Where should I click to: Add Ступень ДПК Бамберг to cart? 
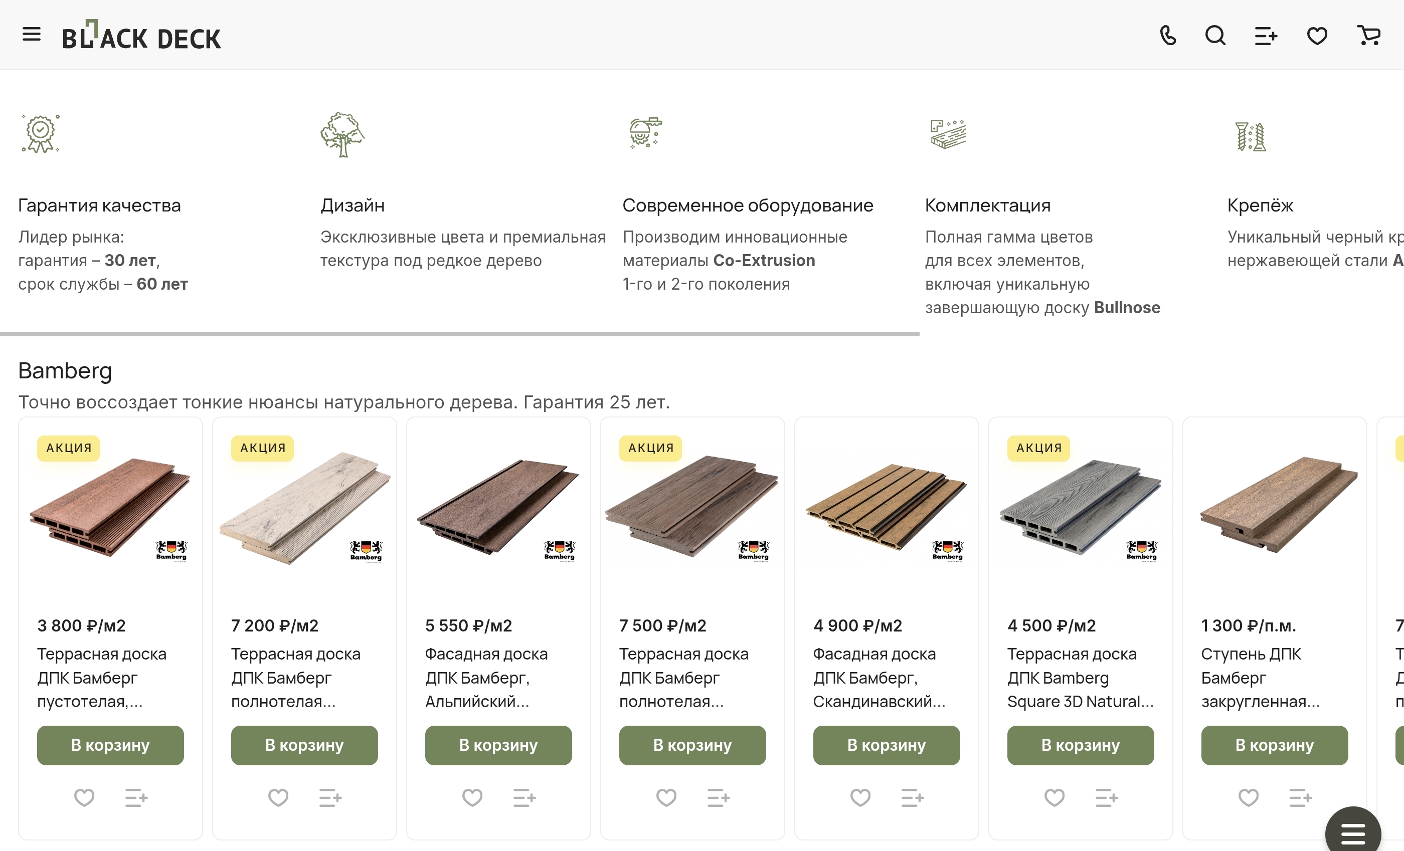click(x=1274, y=745)
